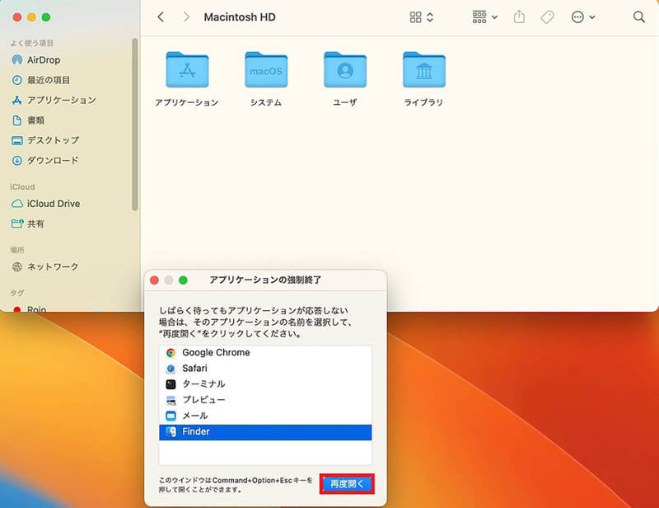Select the システム folder icon
Screen dimensions: 659x508
click(x=266, y=70)
